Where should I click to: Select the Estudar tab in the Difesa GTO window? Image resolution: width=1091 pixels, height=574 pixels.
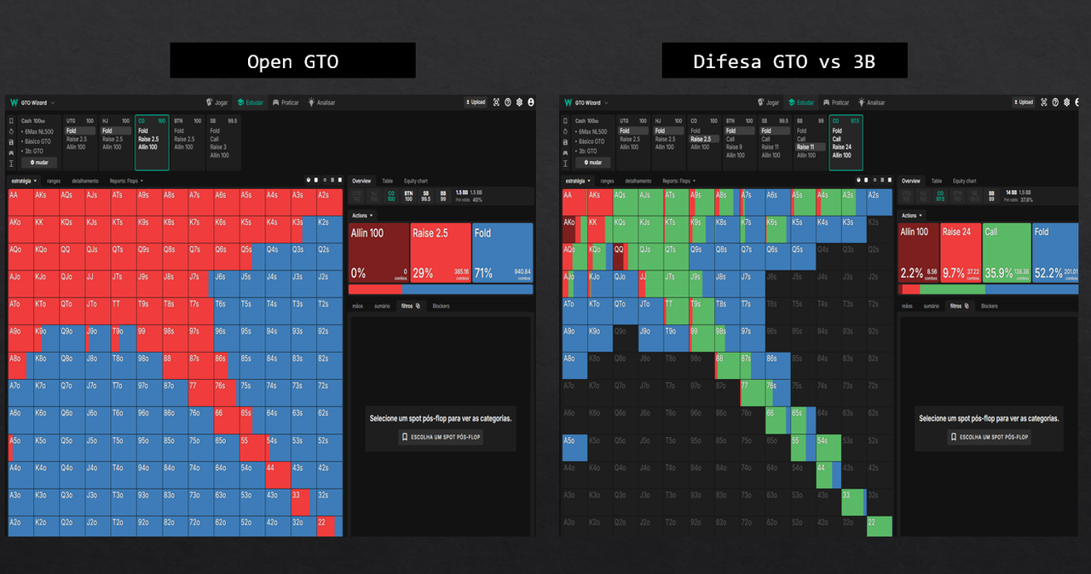tap(800, 102)
